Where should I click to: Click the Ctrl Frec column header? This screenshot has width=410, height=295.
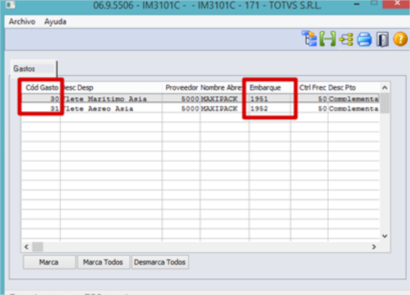coord(310,88)
